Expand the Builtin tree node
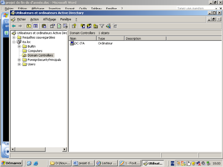The height and width of the screenshot is (167, 223). 19,46
